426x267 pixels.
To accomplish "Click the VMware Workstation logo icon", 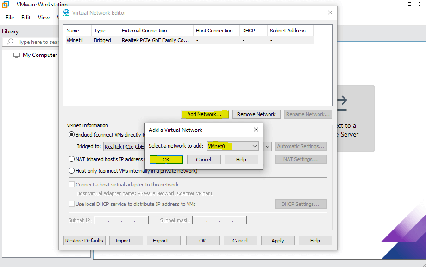I will 6,4.
